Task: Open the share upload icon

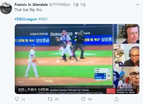Action: point(117,99)
